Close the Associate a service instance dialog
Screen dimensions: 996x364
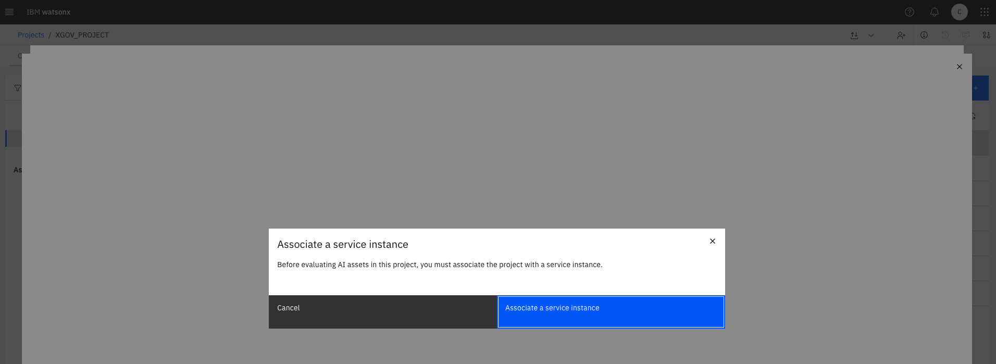[713, 241]
